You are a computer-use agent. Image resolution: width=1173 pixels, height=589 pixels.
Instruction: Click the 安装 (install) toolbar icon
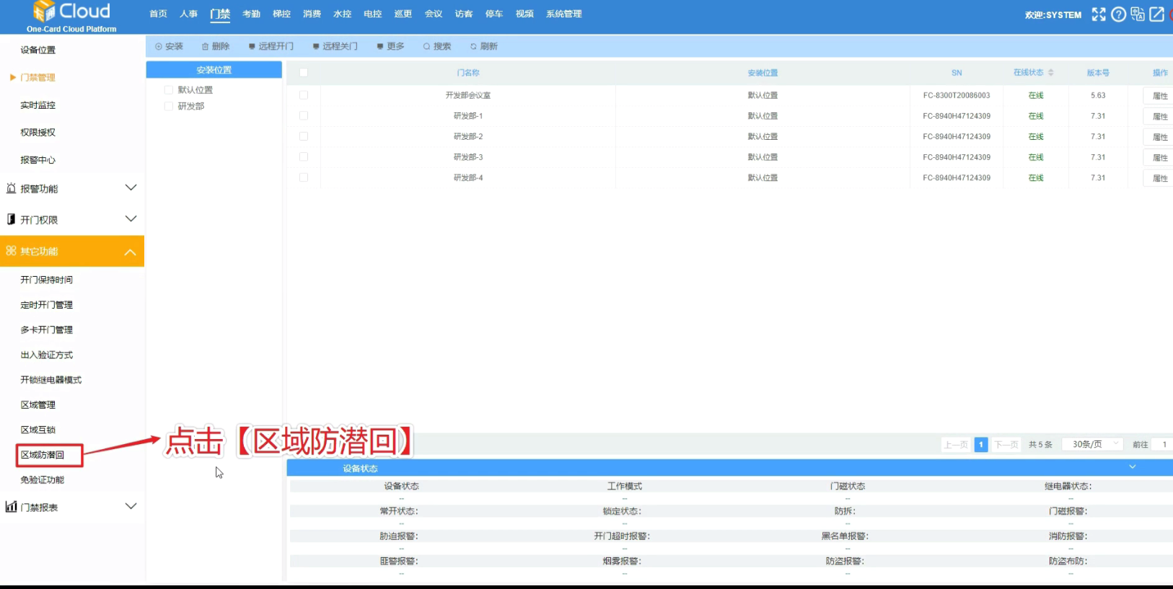pos(159,46)
